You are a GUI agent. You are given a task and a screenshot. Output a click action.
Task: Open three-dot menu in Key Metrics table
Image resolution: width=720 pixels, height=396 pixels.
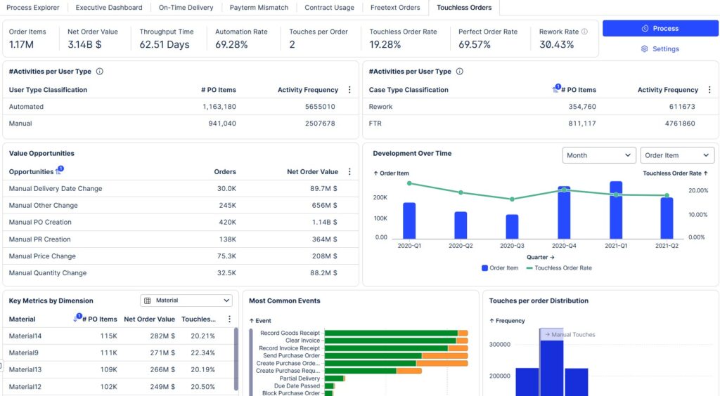point(229,319)
